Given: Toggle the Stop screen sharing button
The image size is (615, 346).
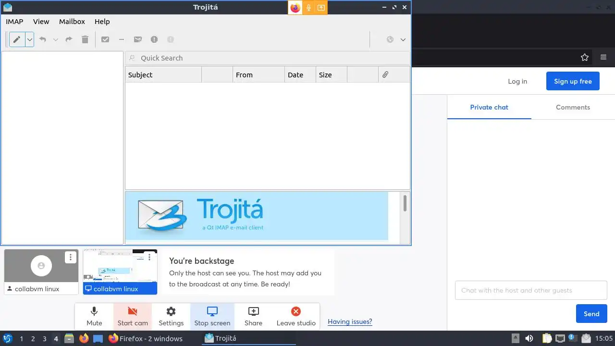Looking at the screenshot, I should 212,316.
